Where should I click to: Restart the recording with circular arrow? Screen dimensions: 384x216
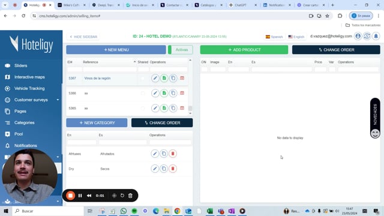point(122,196)
